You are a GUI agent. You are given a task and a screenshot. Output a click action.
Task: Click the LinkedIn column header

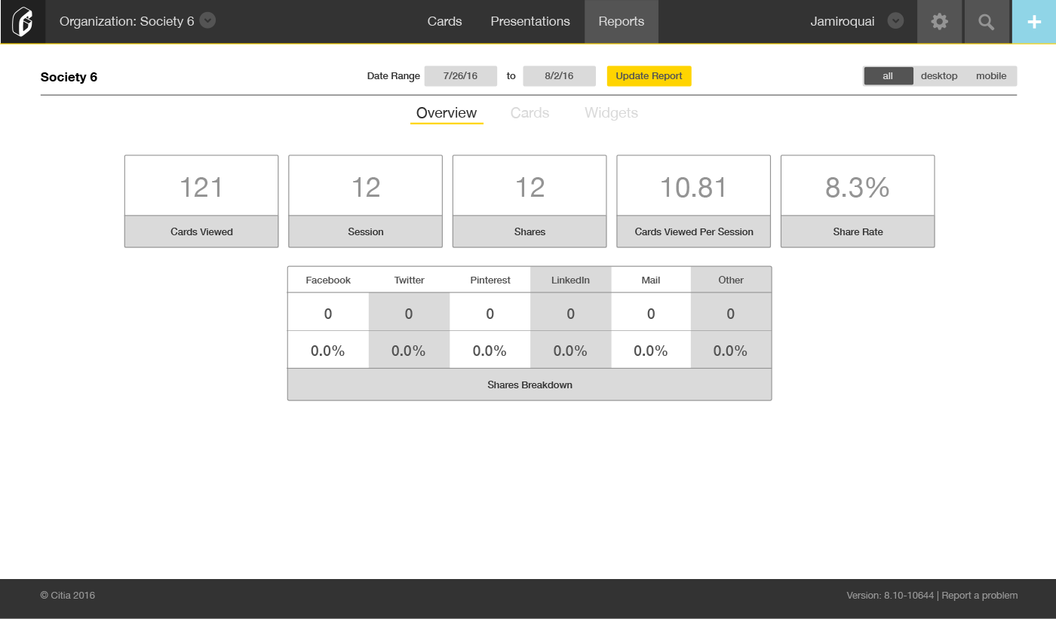click(570, 280)
